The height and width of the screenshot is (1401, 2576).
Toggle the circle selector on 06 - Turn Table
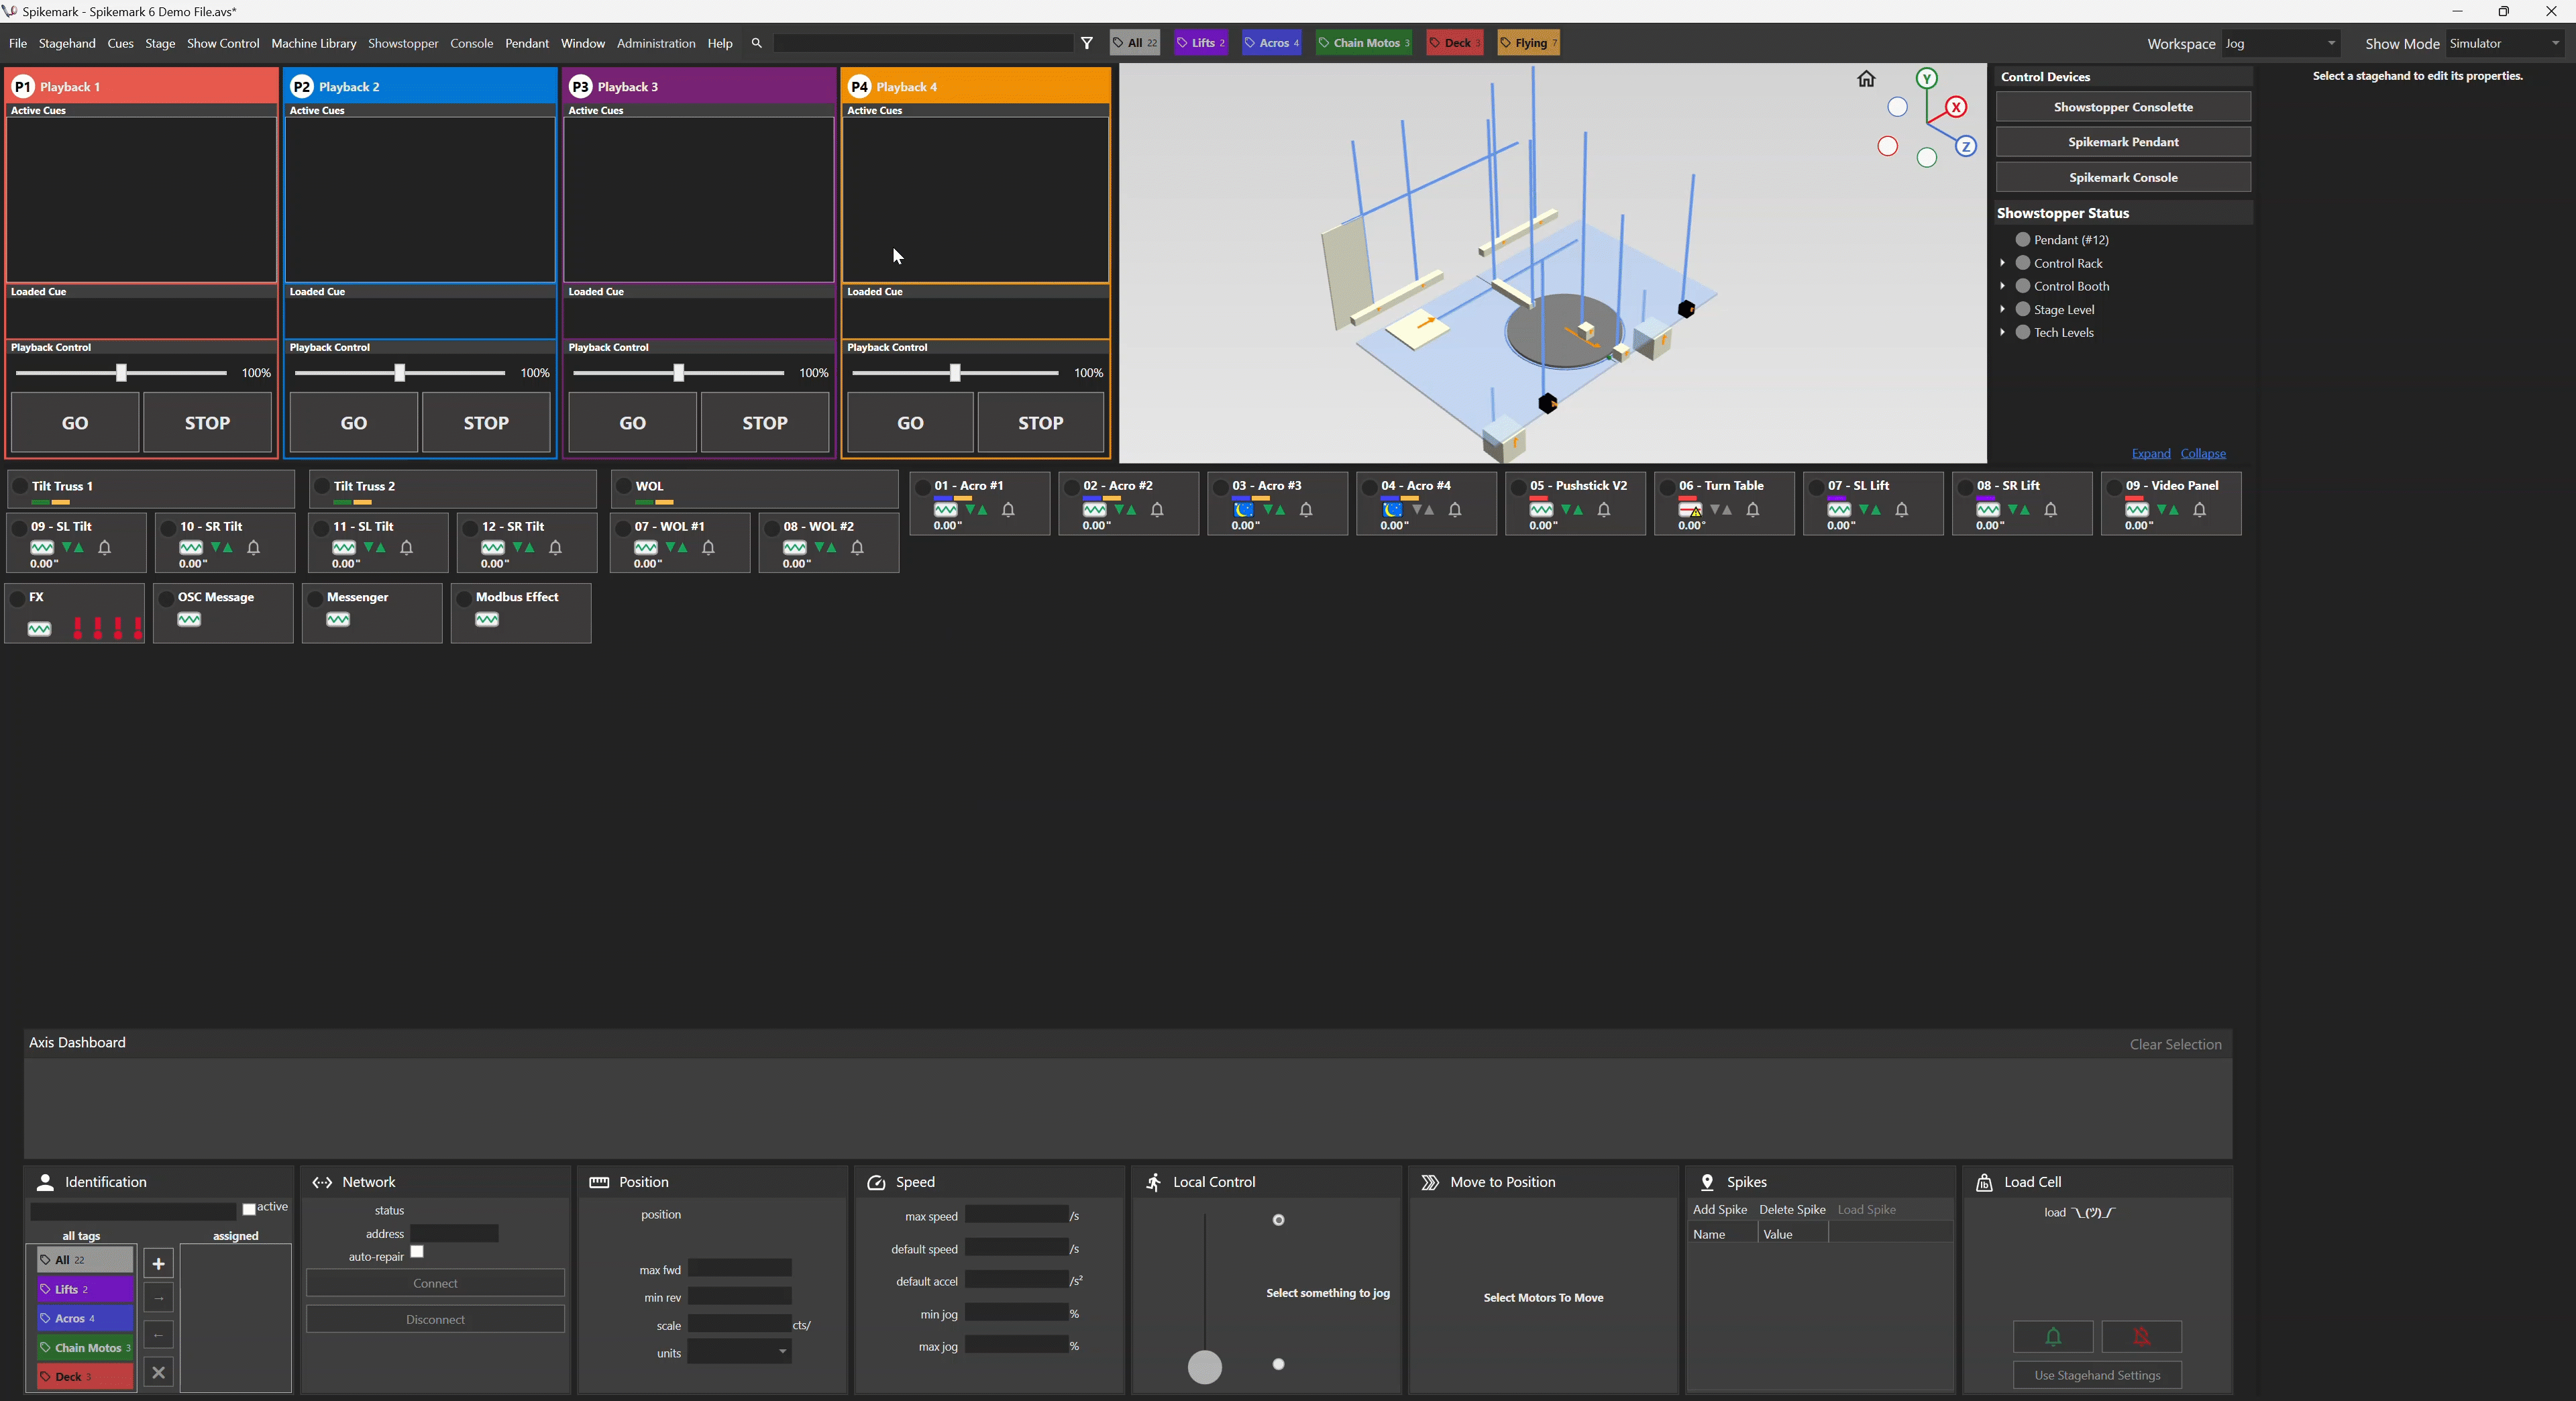coord(1667,487)
